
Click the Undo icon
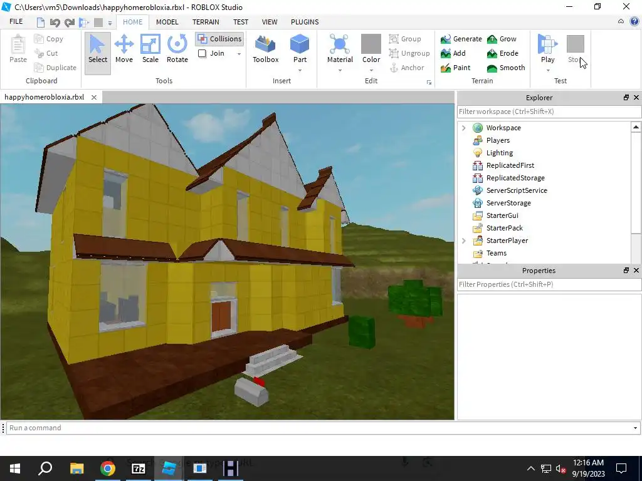point(55,23)
